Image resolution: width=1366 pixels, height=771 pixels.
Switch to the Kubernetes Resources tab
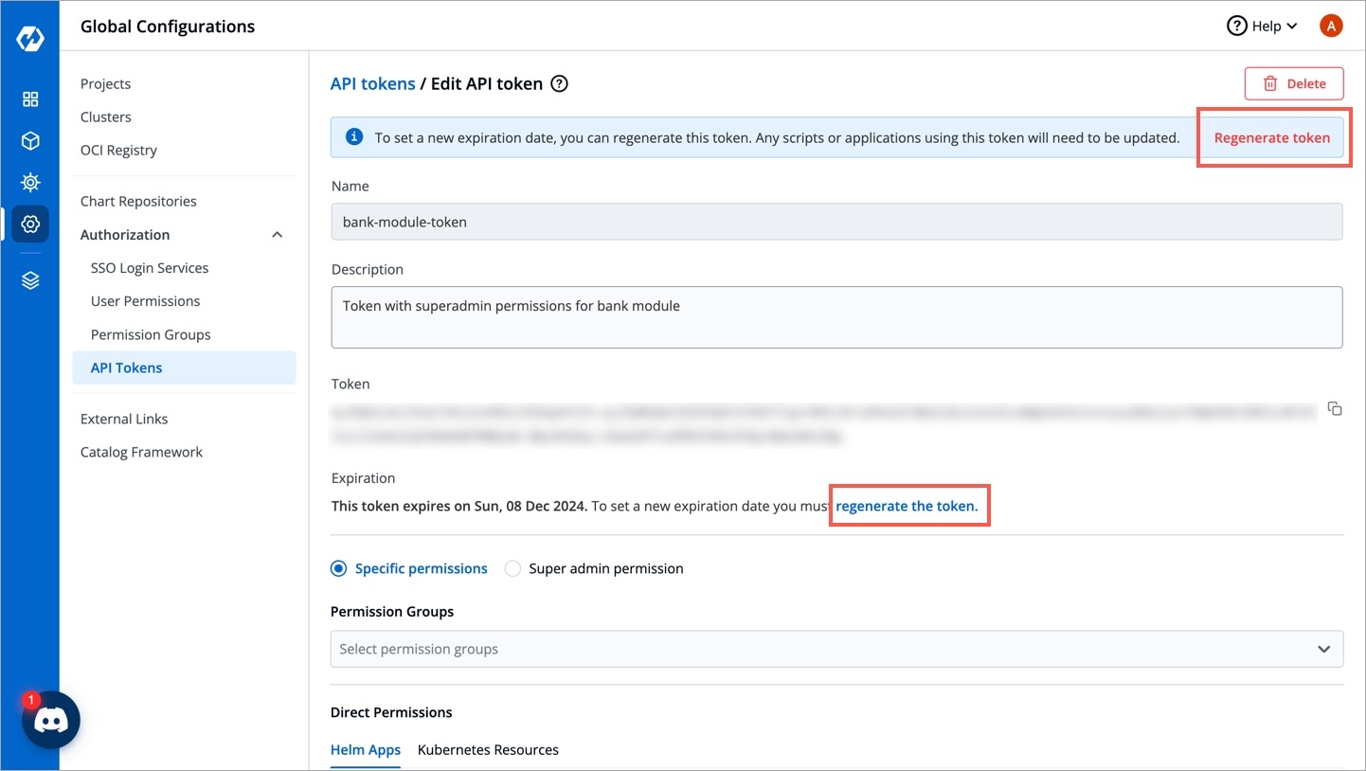click(x=488, y=749)
